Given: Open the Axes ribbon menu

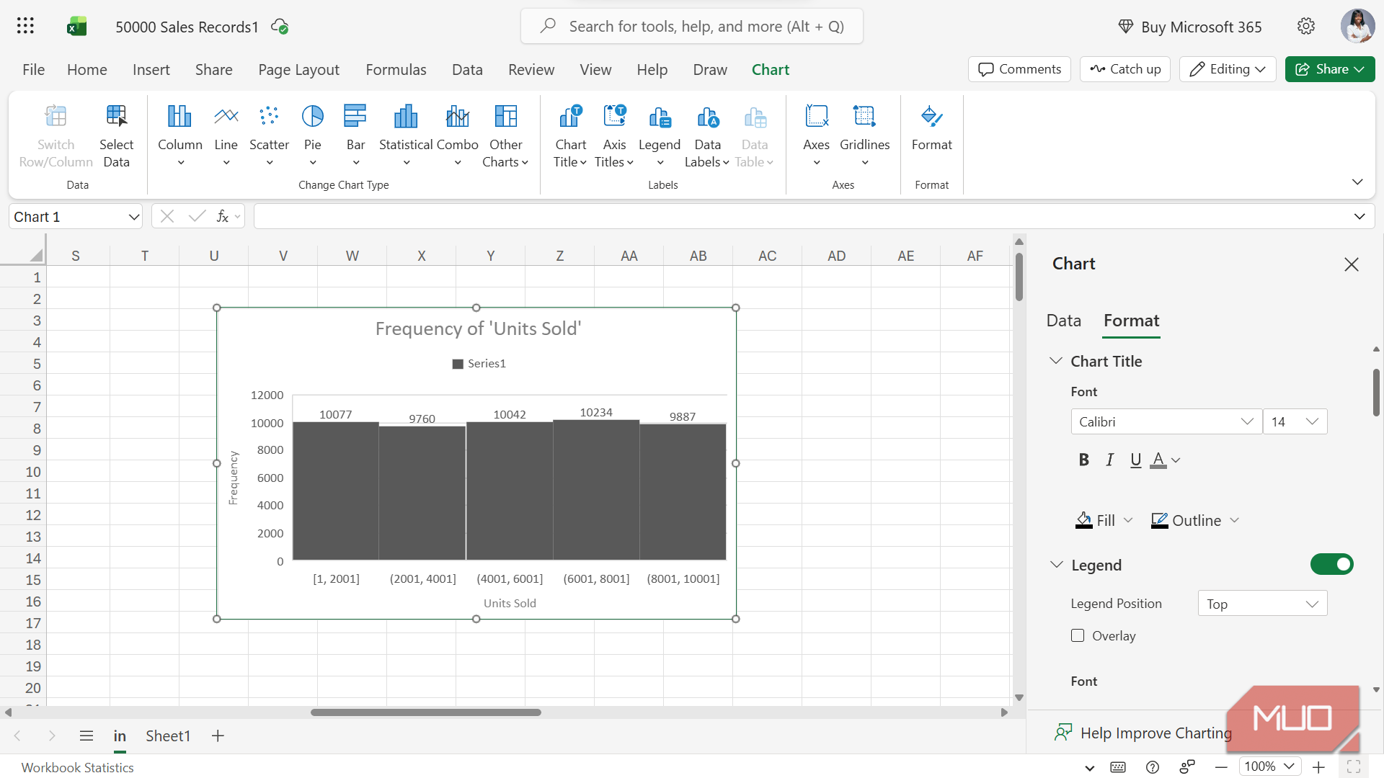Looking at the screenshot, I should [x=816, y=136].
